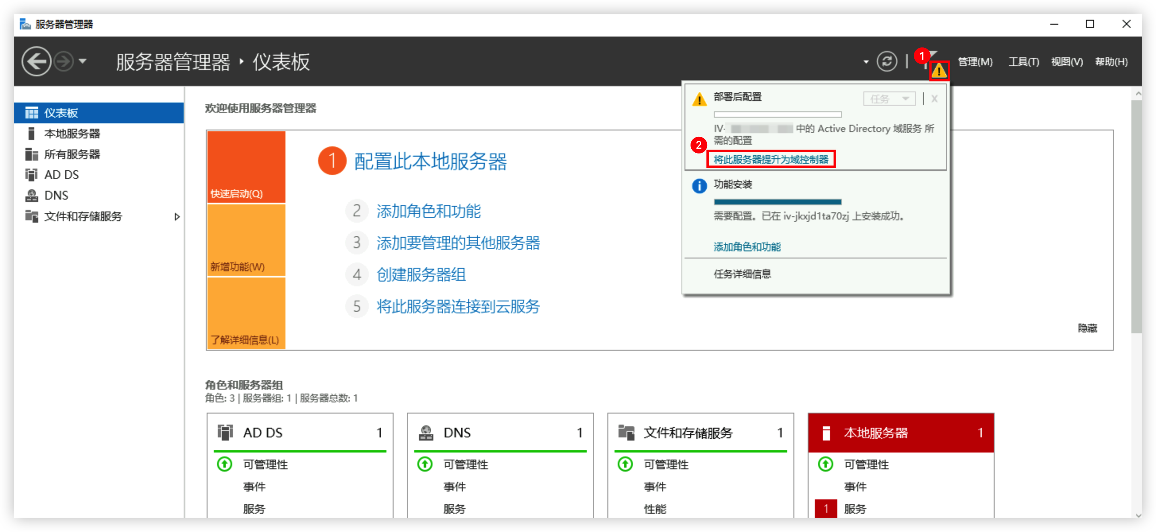Viewport: 1156px width, 532px height.
Task: Select the DNS sidebar icon
Action: pos(31,195)
